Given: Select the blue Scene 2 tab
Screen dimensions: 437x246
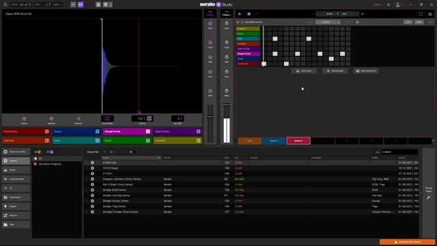Looking at the screenshot, I should click(274, 141).
